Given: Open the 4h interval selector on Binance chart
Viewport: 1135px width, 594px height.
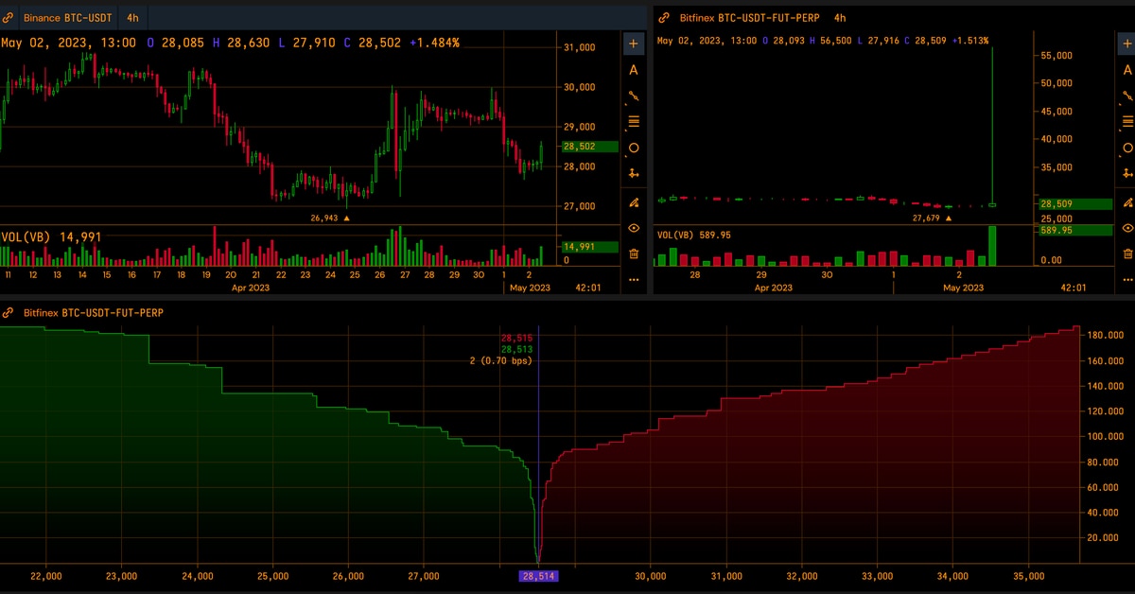Looking at the screenshot, I should 132,17.
